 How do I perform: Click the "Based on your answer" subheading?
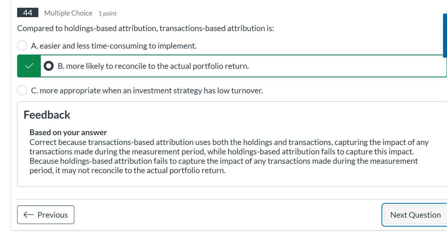click(x=68, y=132)
